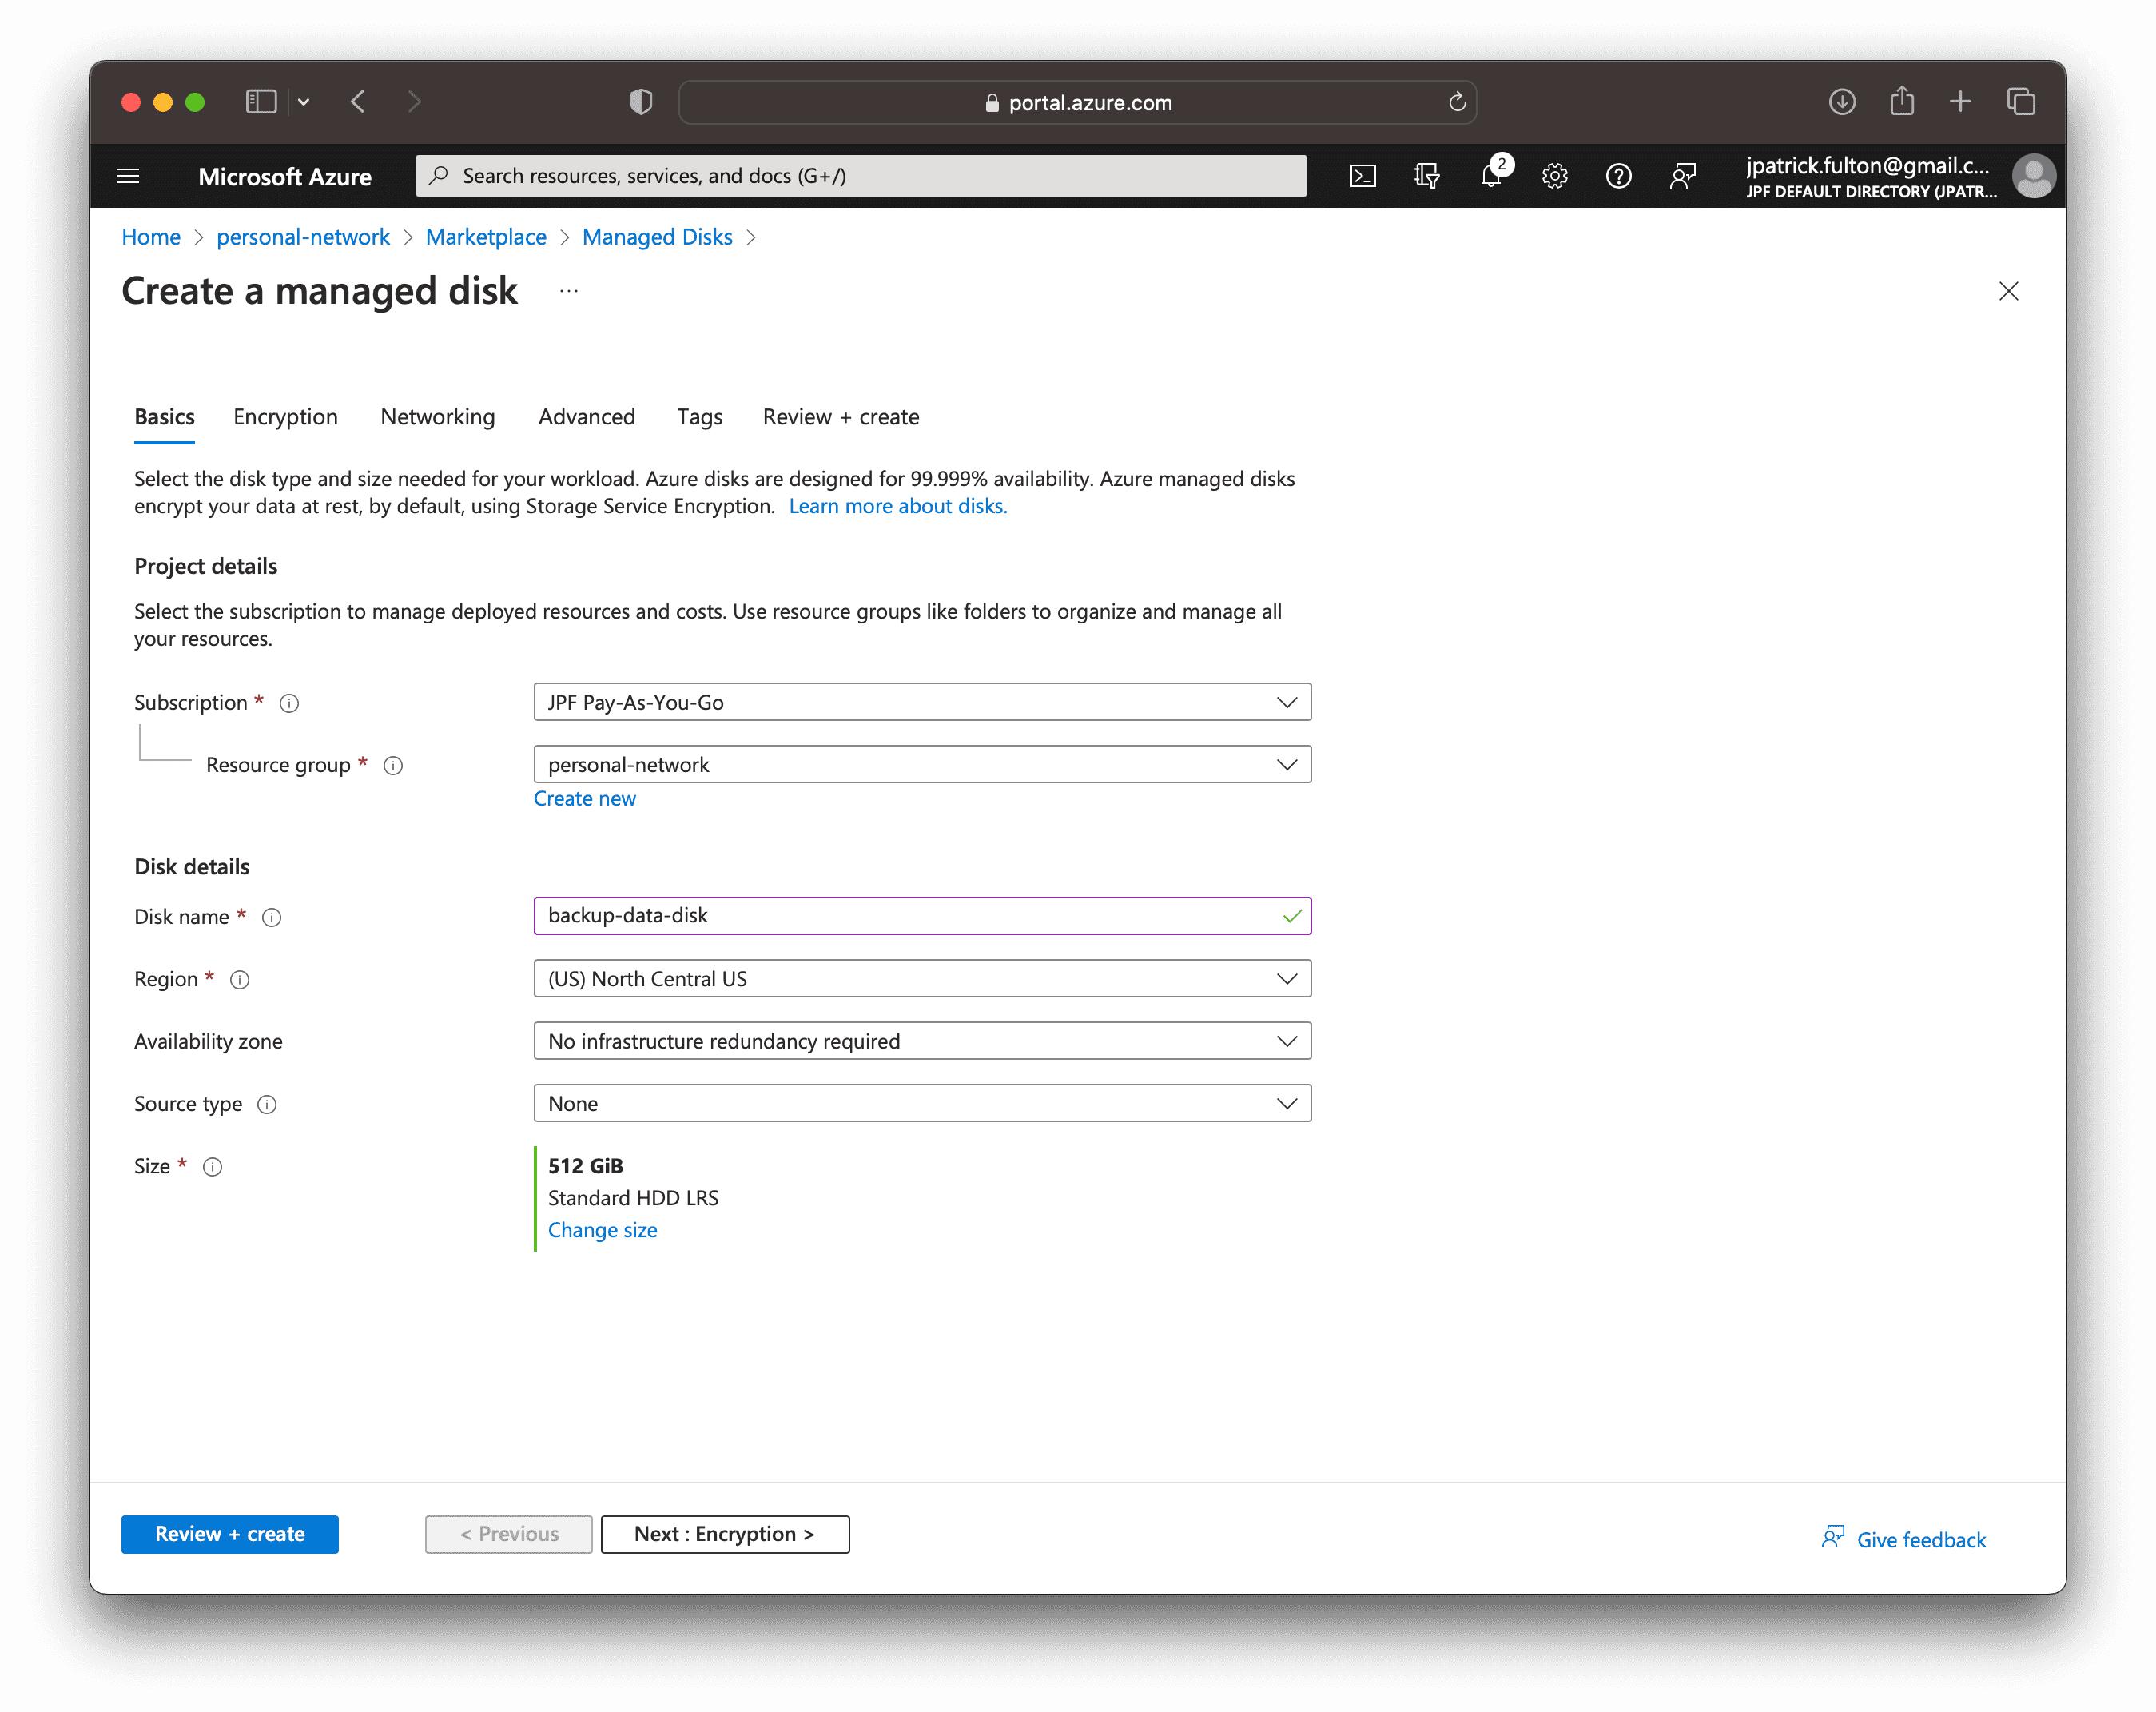Go to Managed Disks breadcrumb

(657, 237)
